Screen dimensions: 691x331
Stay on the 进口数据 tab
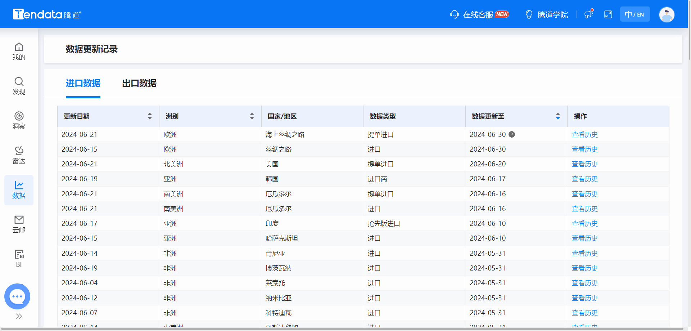click(x=83, y=84)
